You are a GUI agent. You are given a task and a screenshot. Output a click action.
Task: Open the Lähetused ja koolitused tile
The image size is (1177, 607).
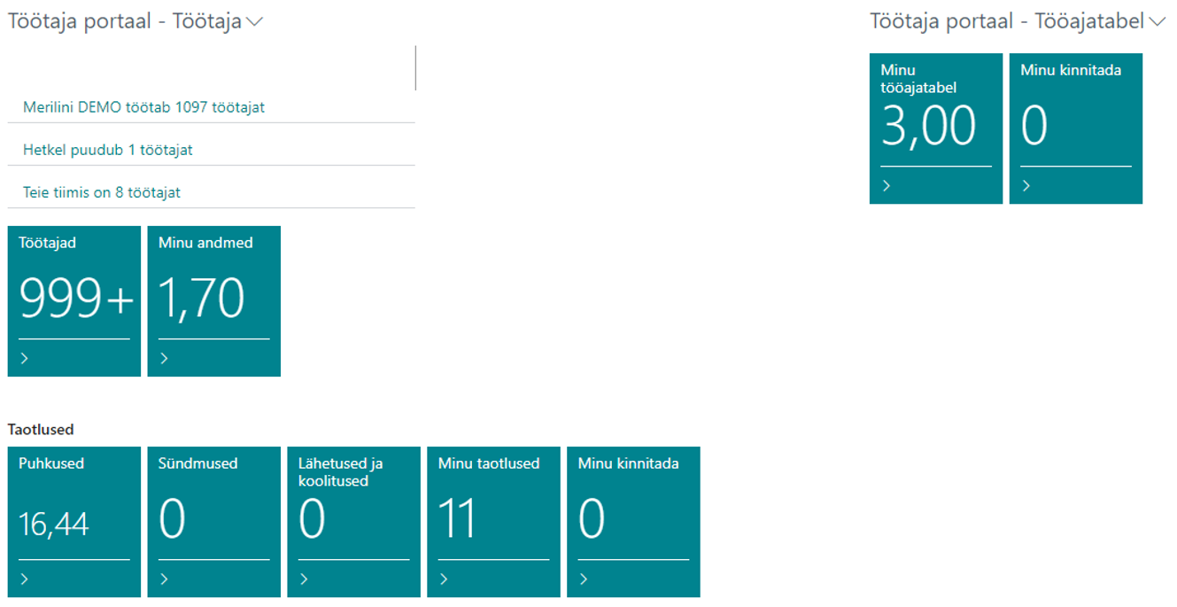(x=354, y=522)
